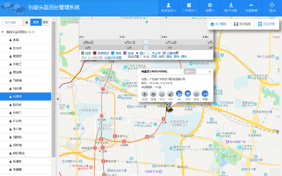Click the green 视频 legend color swatch
Viewport: 282px width, 176px height.
click(82, 53)
